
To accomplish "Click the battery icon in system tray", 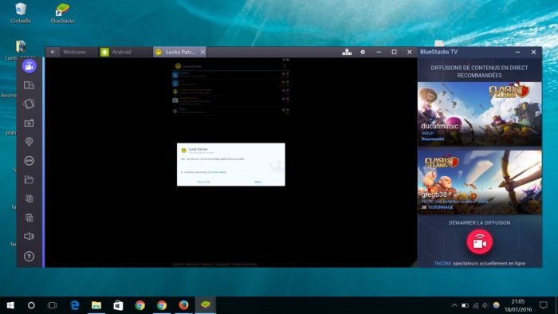I will point(465,305).
